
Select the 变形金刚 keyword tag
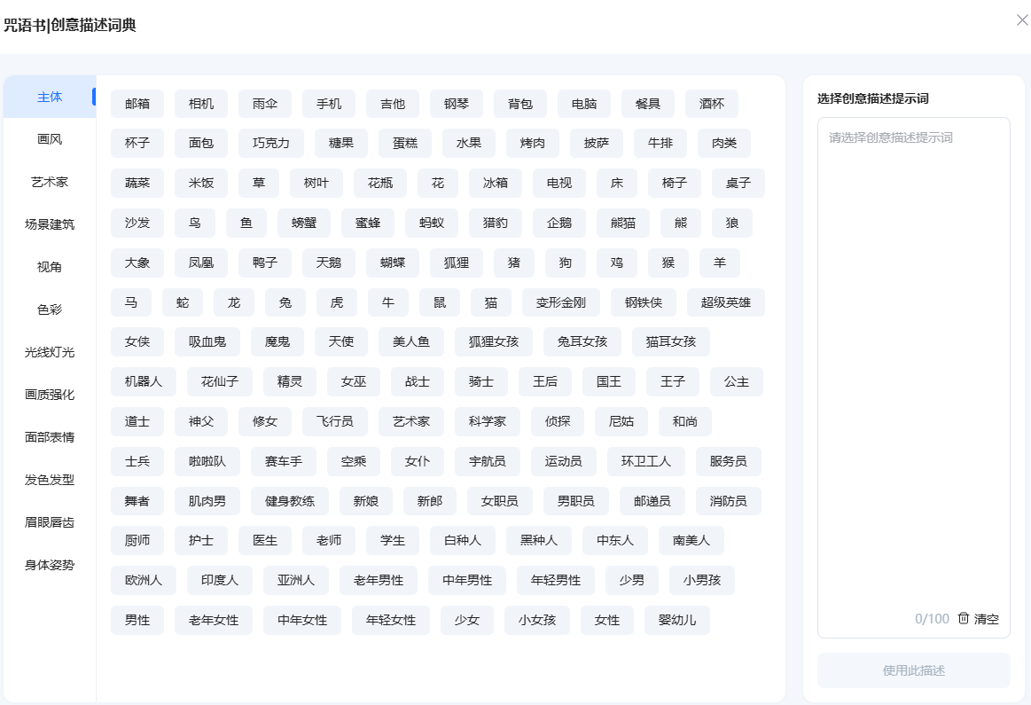pos(561,302)
